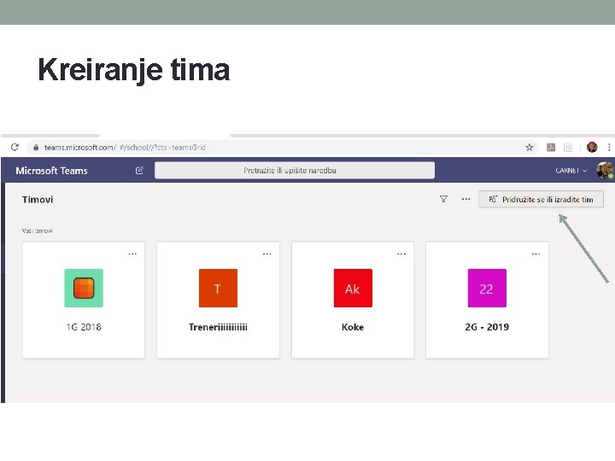Open more options on Koke card
The image size is (615, 461).
[x=401, y=254]
